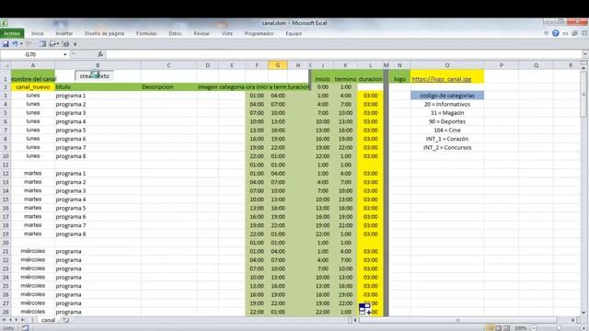Image resolution: width=589 pixels, height=331 pixels.
Task: Select column A header
Action: [33, 65]
